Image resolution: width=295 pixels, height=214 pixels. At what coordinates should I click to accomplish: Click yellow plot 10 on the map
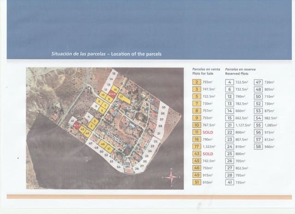103,95
